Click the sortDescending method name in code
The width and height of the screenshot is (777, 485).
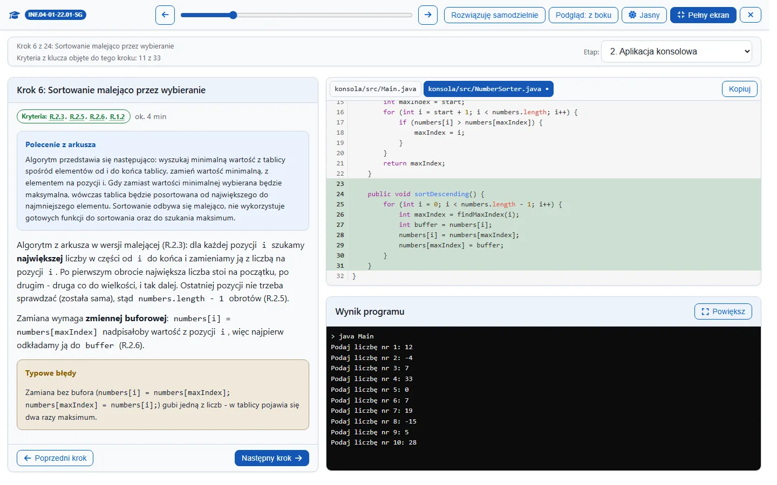click(442, 194)
